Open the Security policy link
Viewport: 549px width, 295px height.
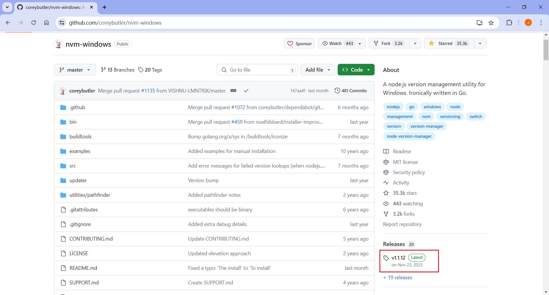[x=404, y=172]
